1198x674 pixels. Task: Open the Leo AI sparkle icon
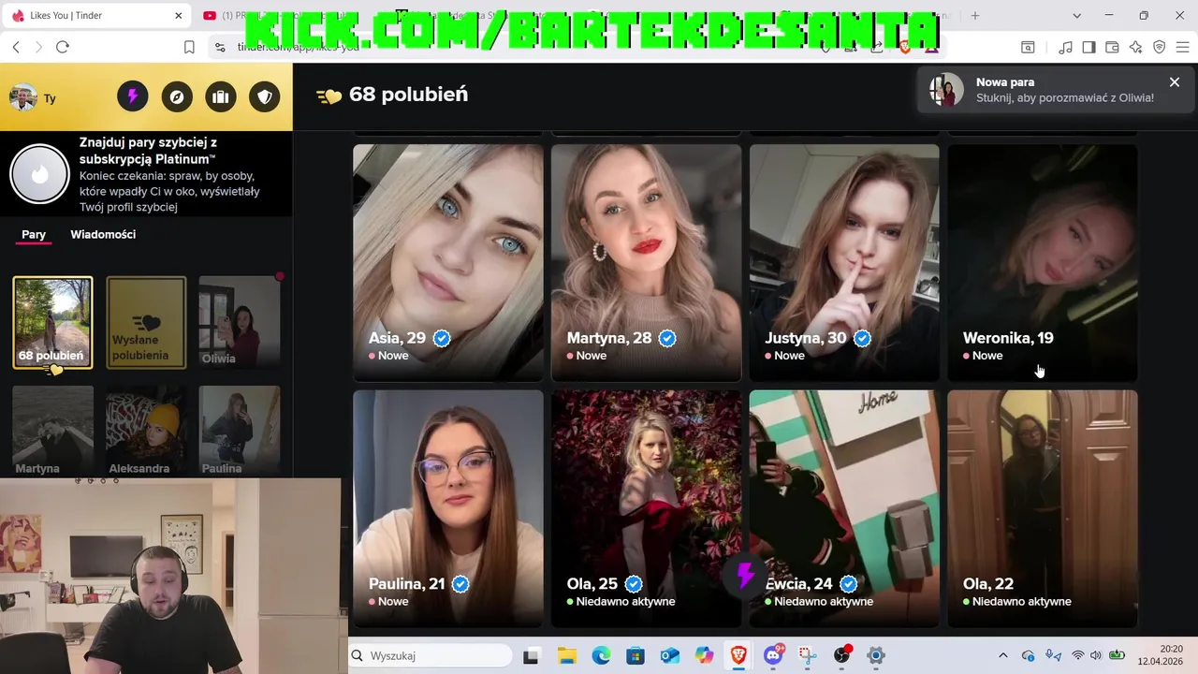pyautogui.click(x=1135, y=47)
